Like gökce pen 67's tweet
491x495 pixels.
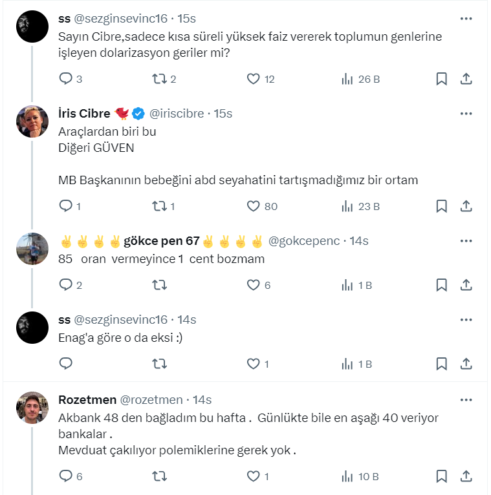(254, 285)
